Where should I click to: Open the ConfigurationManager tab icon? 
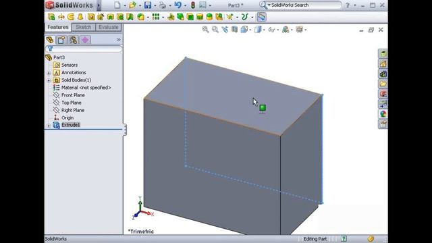click(73, 40)
